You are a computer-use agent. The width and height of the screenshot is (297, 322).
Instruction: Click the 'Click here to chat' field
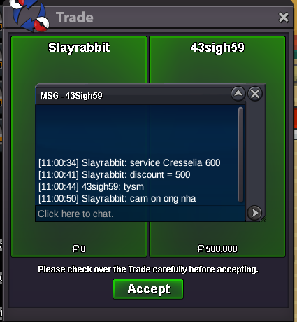(140, 213)
